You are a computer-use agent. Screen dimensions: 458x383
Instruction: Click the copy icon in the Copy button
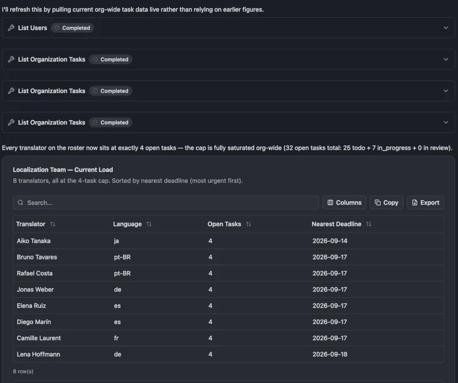click(378, 202)
